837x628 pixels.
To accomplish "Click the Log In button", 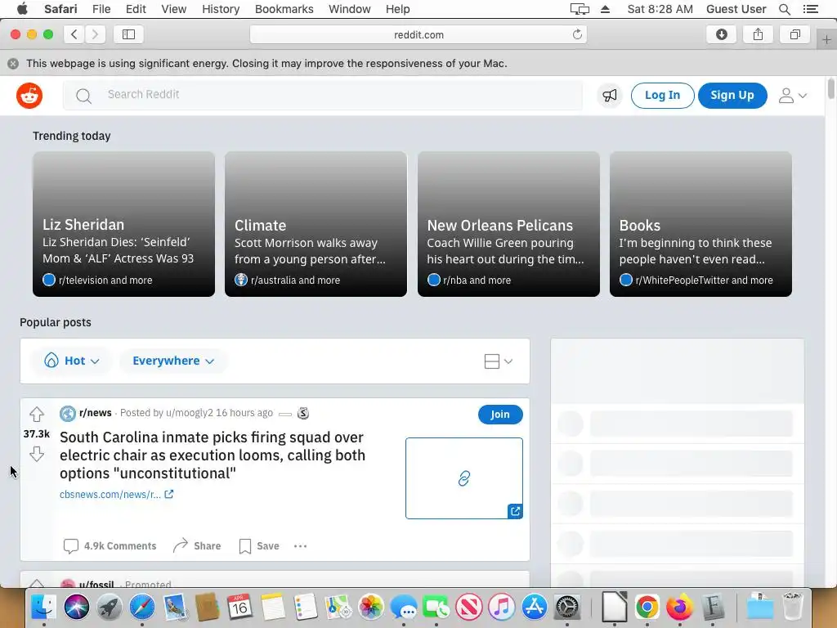I will point(662,96).
